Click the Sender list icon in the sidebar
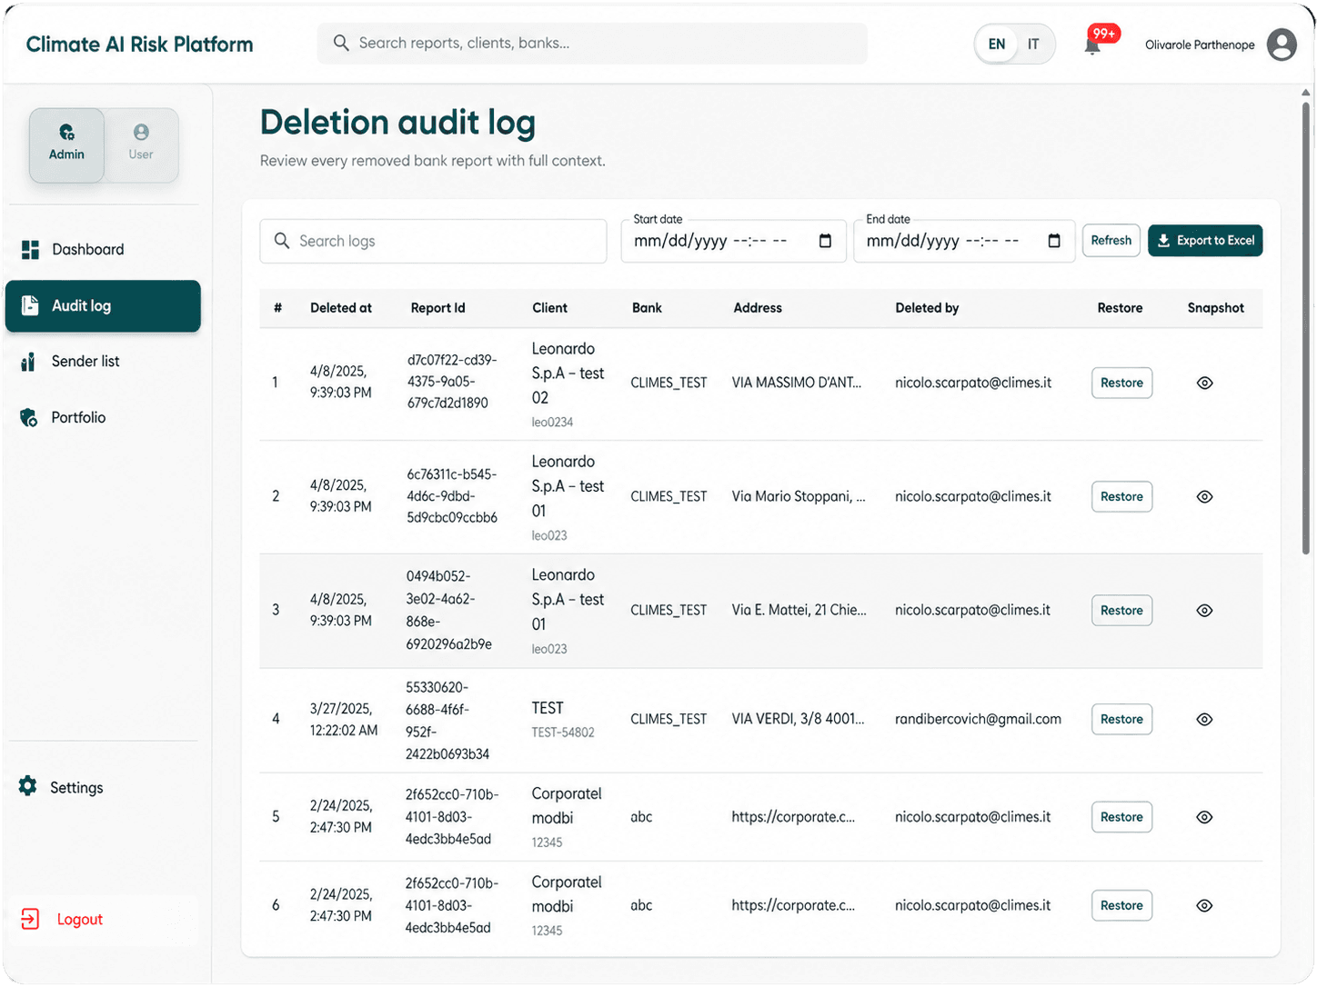The image size is (1317, 987). [28, 362]
